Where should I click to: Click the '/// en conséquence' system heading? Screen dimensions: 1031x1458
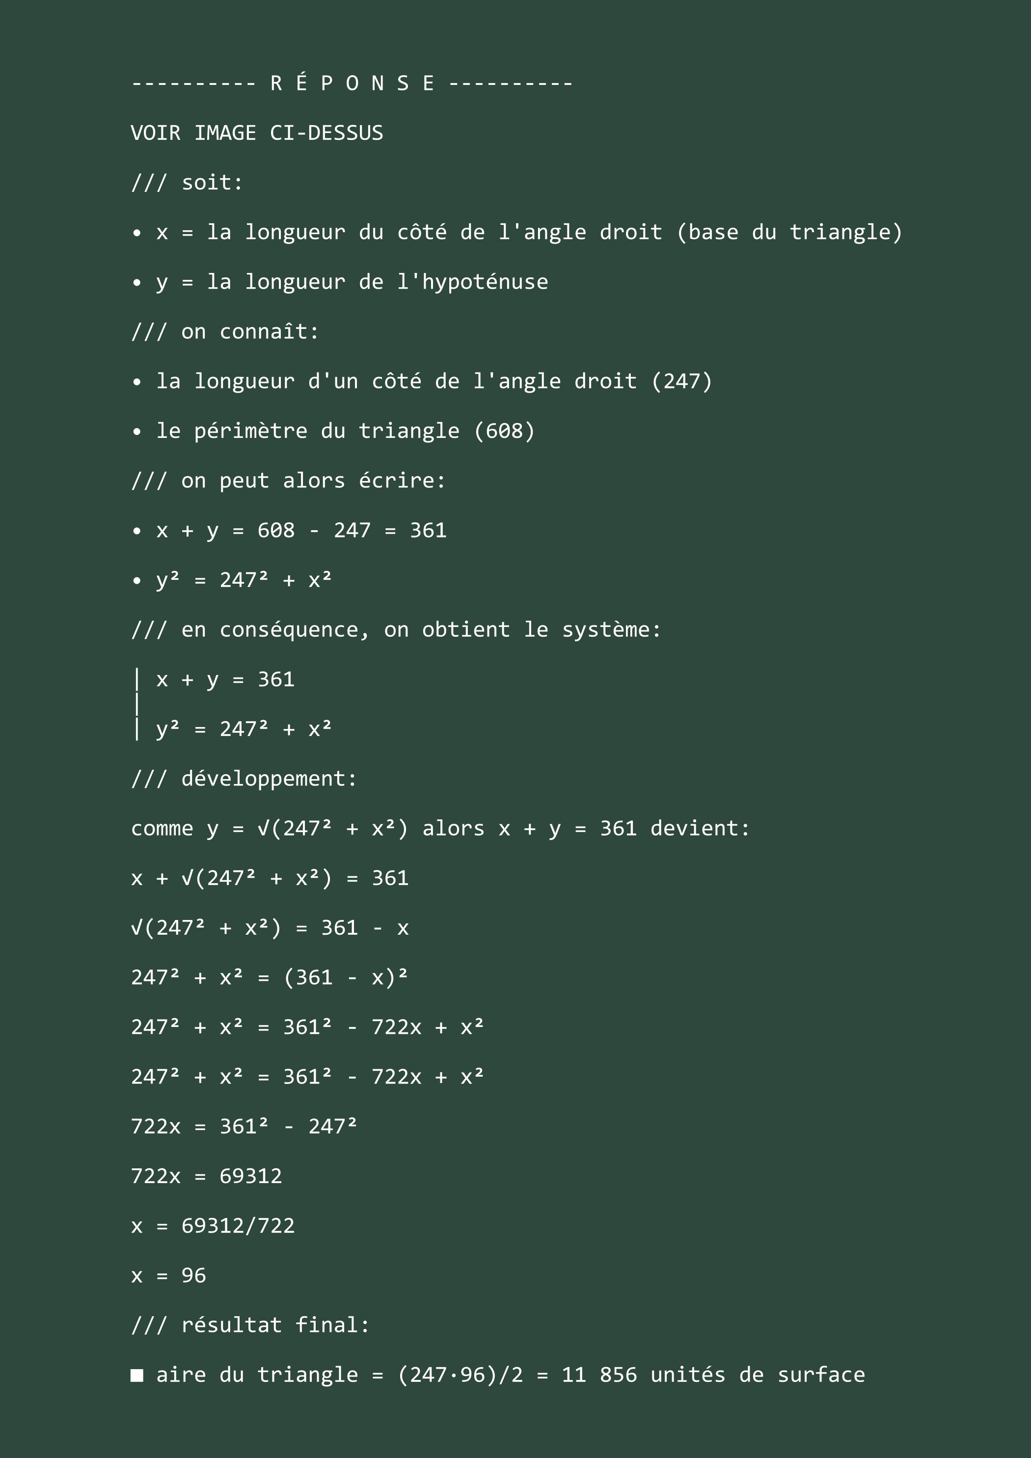[x=396, y=630]
